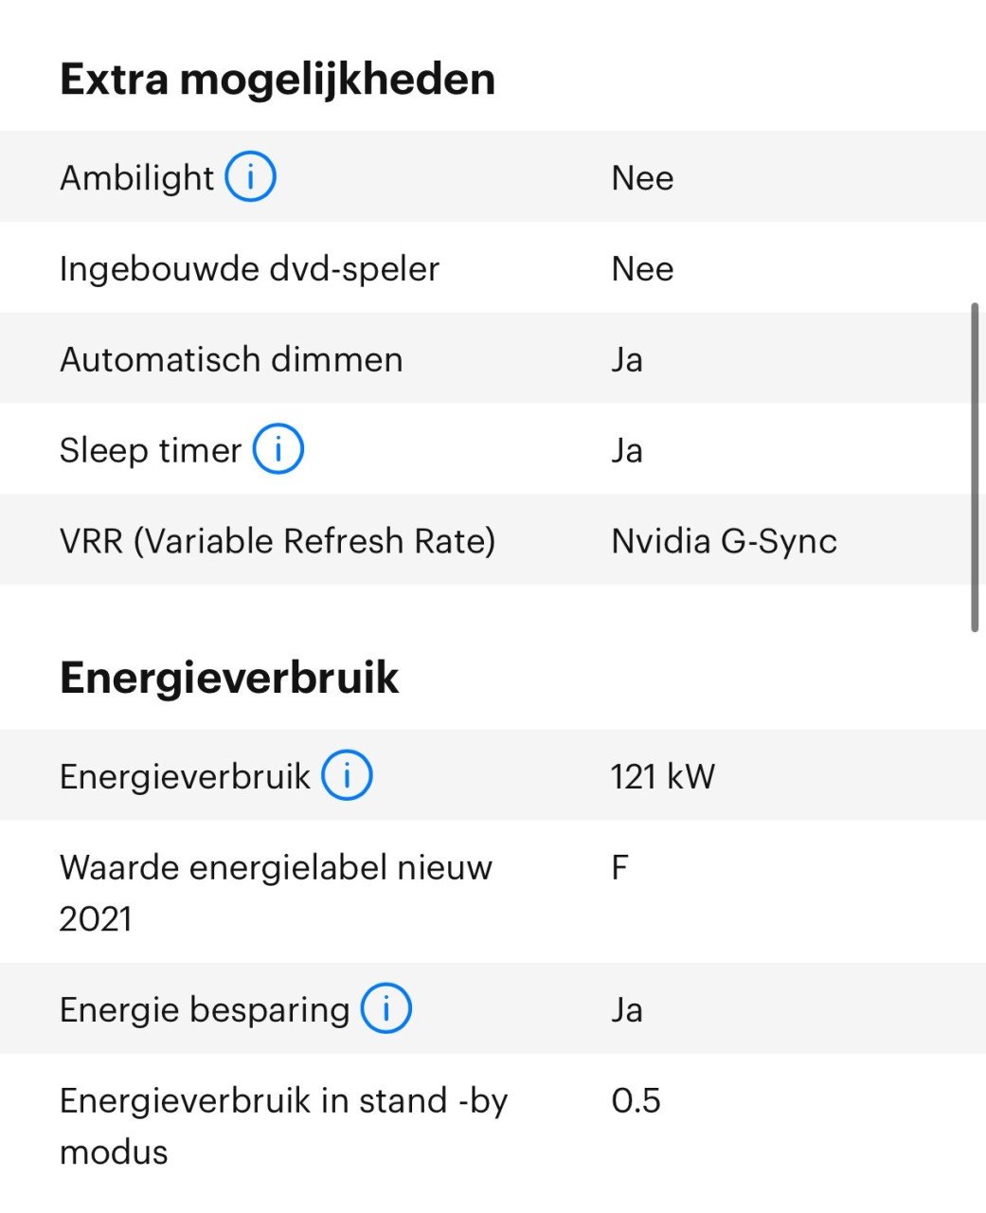986x1213 pixels.
Task: Click the Ambilight label text
Action: [137, 177]
